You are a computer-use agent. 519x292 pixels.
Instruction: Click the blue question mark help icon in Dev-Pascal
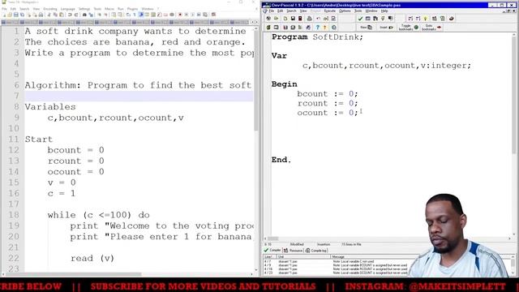(317, 27)
